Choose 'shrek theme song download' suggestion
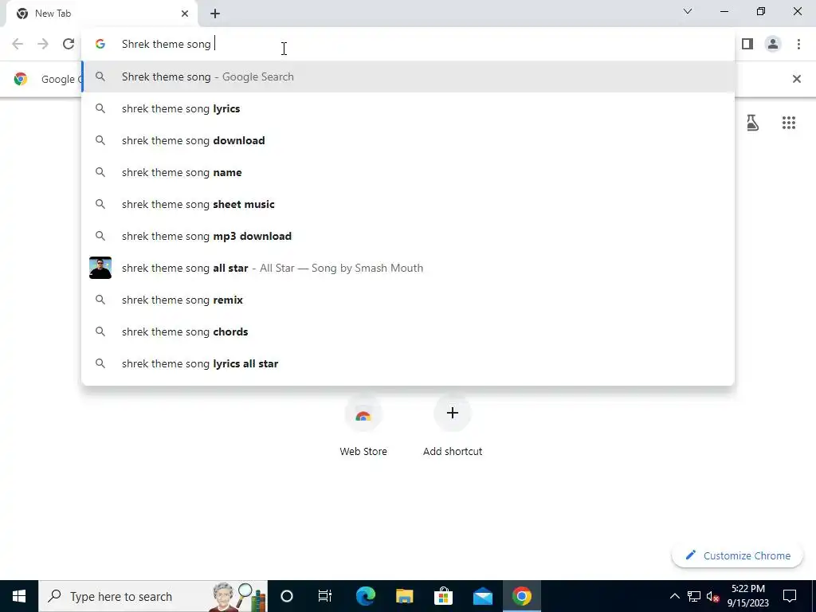Viewport: 816px width, 612px height. pos(408,140)
